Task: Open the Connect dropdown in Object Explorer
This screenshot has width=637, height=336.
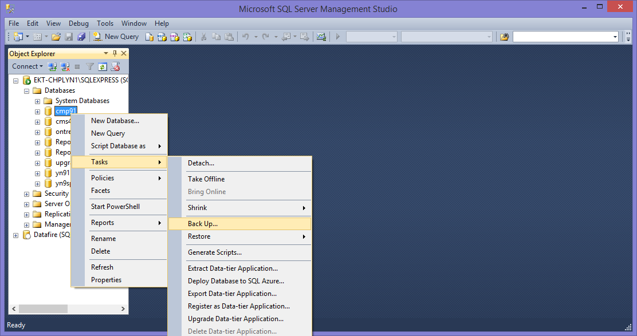Action: [x=27, y=66]
